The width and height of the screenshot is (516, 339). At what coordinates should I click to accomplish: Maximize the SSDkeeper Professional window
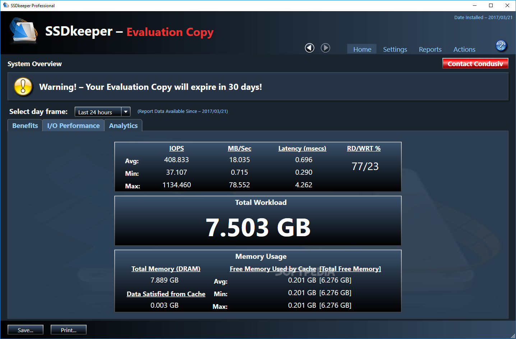tap(491, 5)
